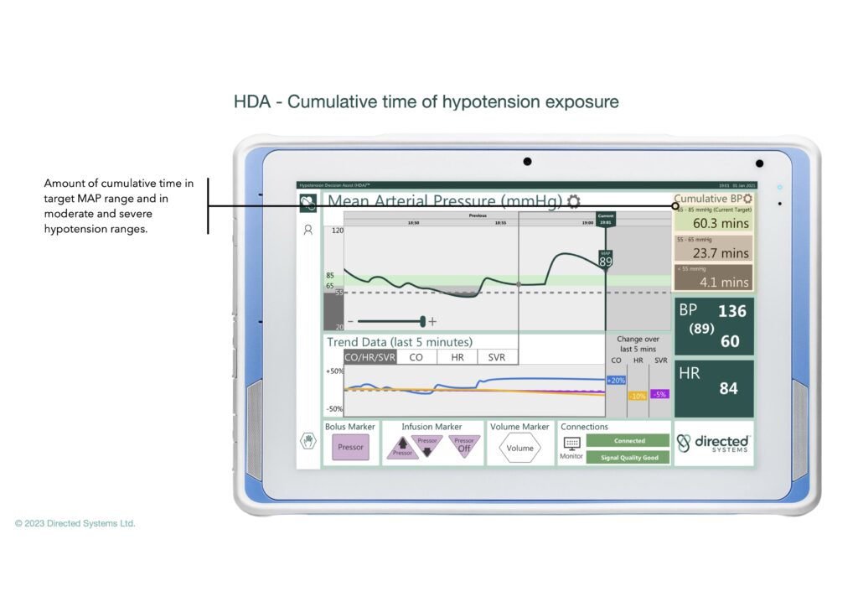Screen dimensions: 858x607
Task: Click the MAP graph zoom slider handle
Action: click(x=422, y=321)
